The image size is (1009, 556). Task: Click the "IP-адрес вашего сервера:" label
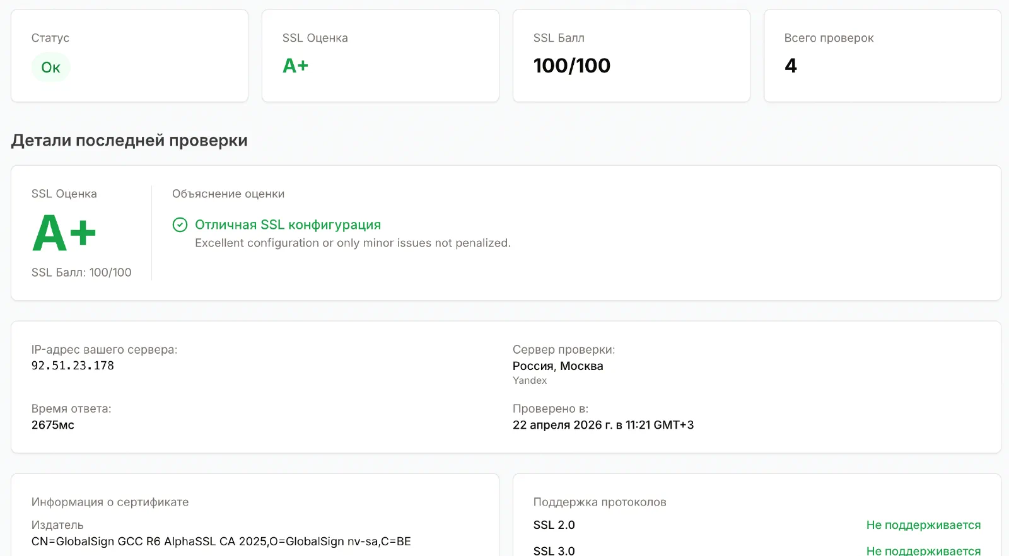104,350
